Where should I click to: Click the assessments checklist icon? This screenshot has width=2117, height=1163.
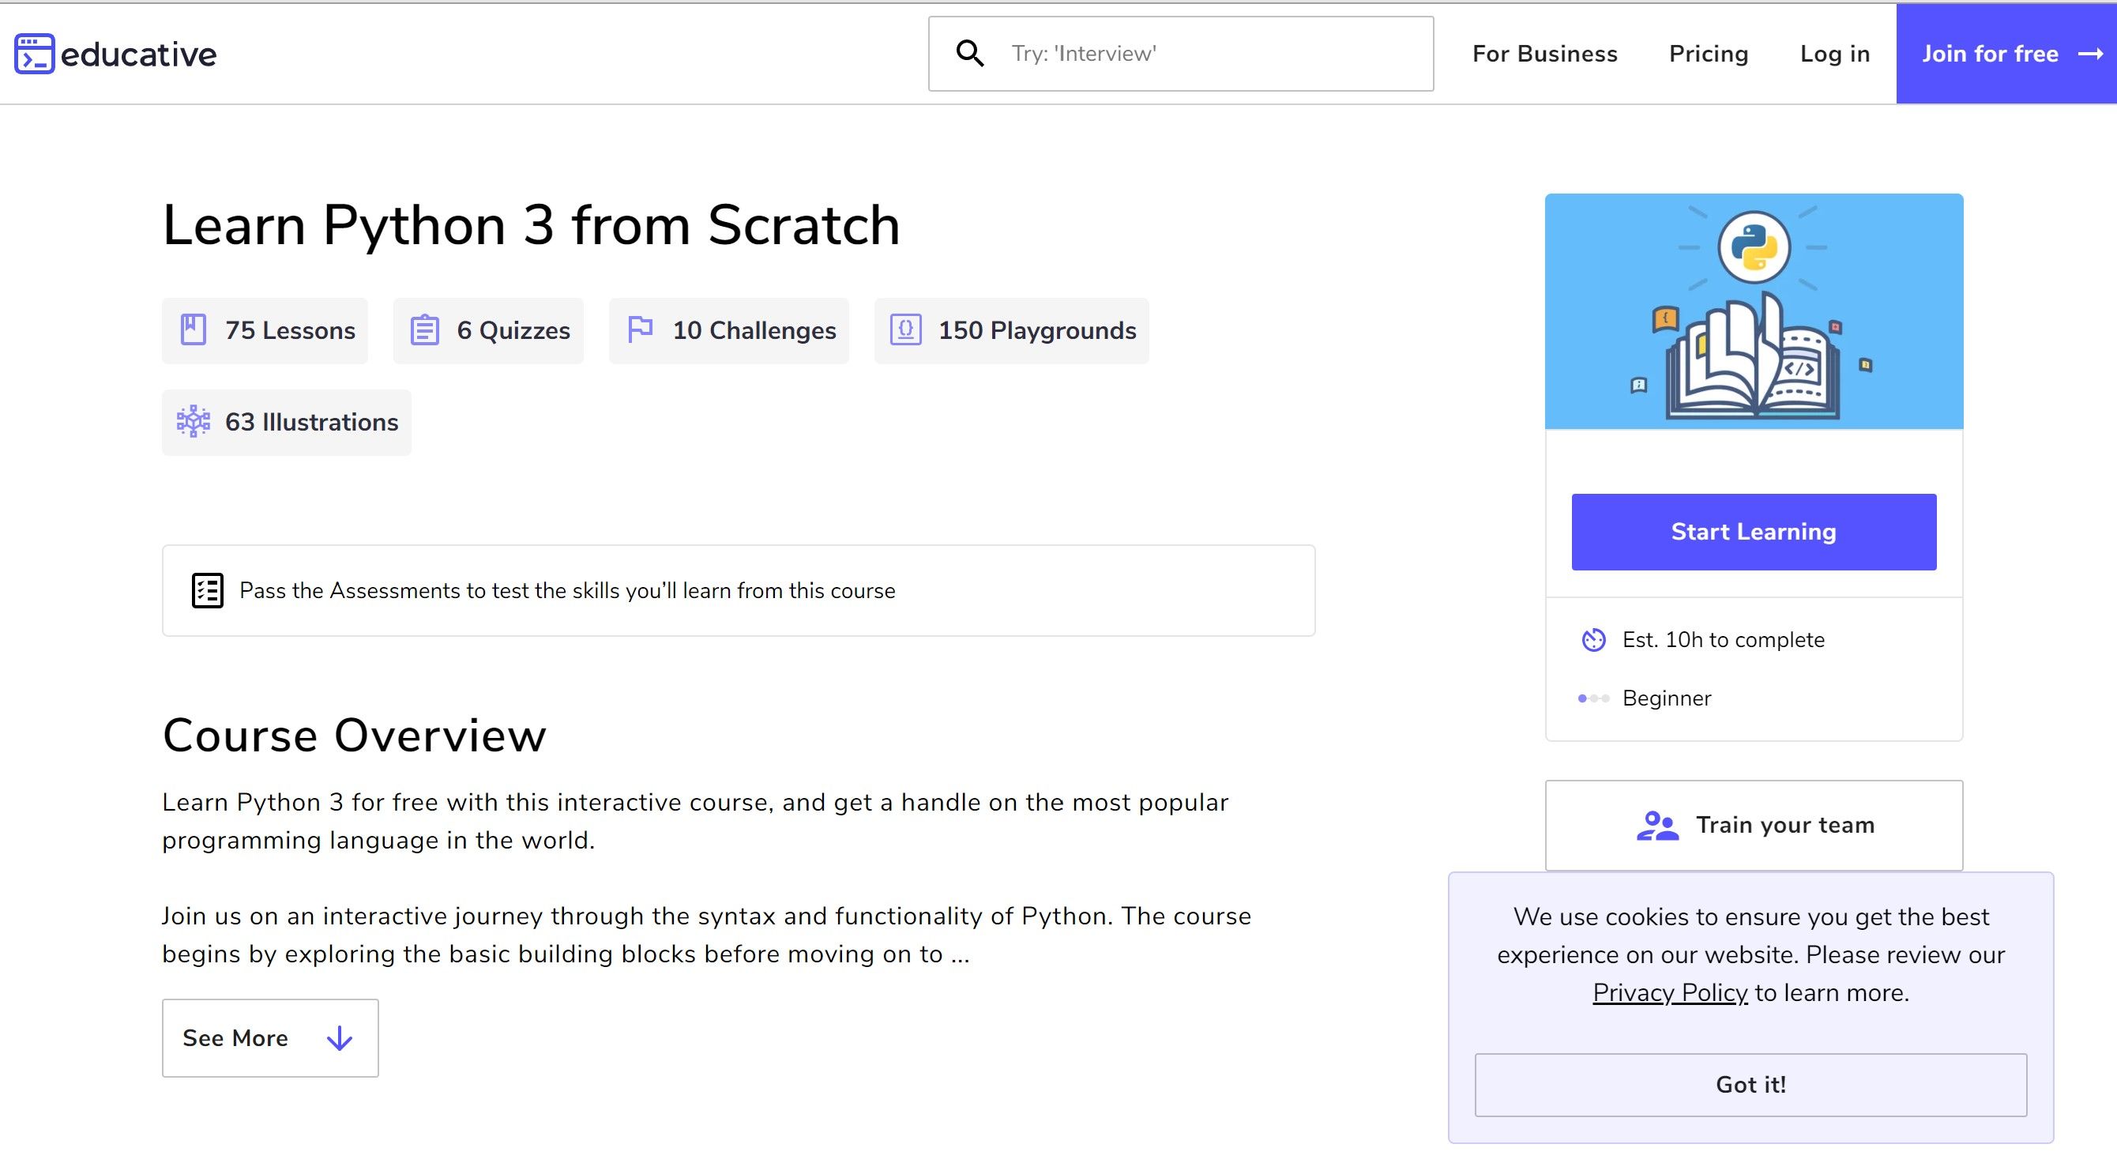pyautogui.click(x=205, y=590)
